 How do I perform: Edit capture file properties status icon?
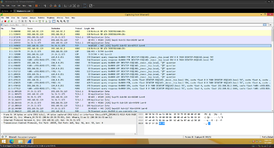tap(6, 137)
